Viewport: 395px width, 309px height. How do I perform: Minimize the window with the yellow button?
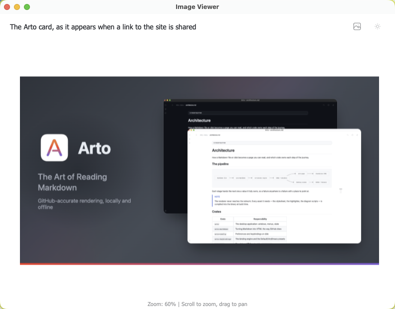[17, 7]
